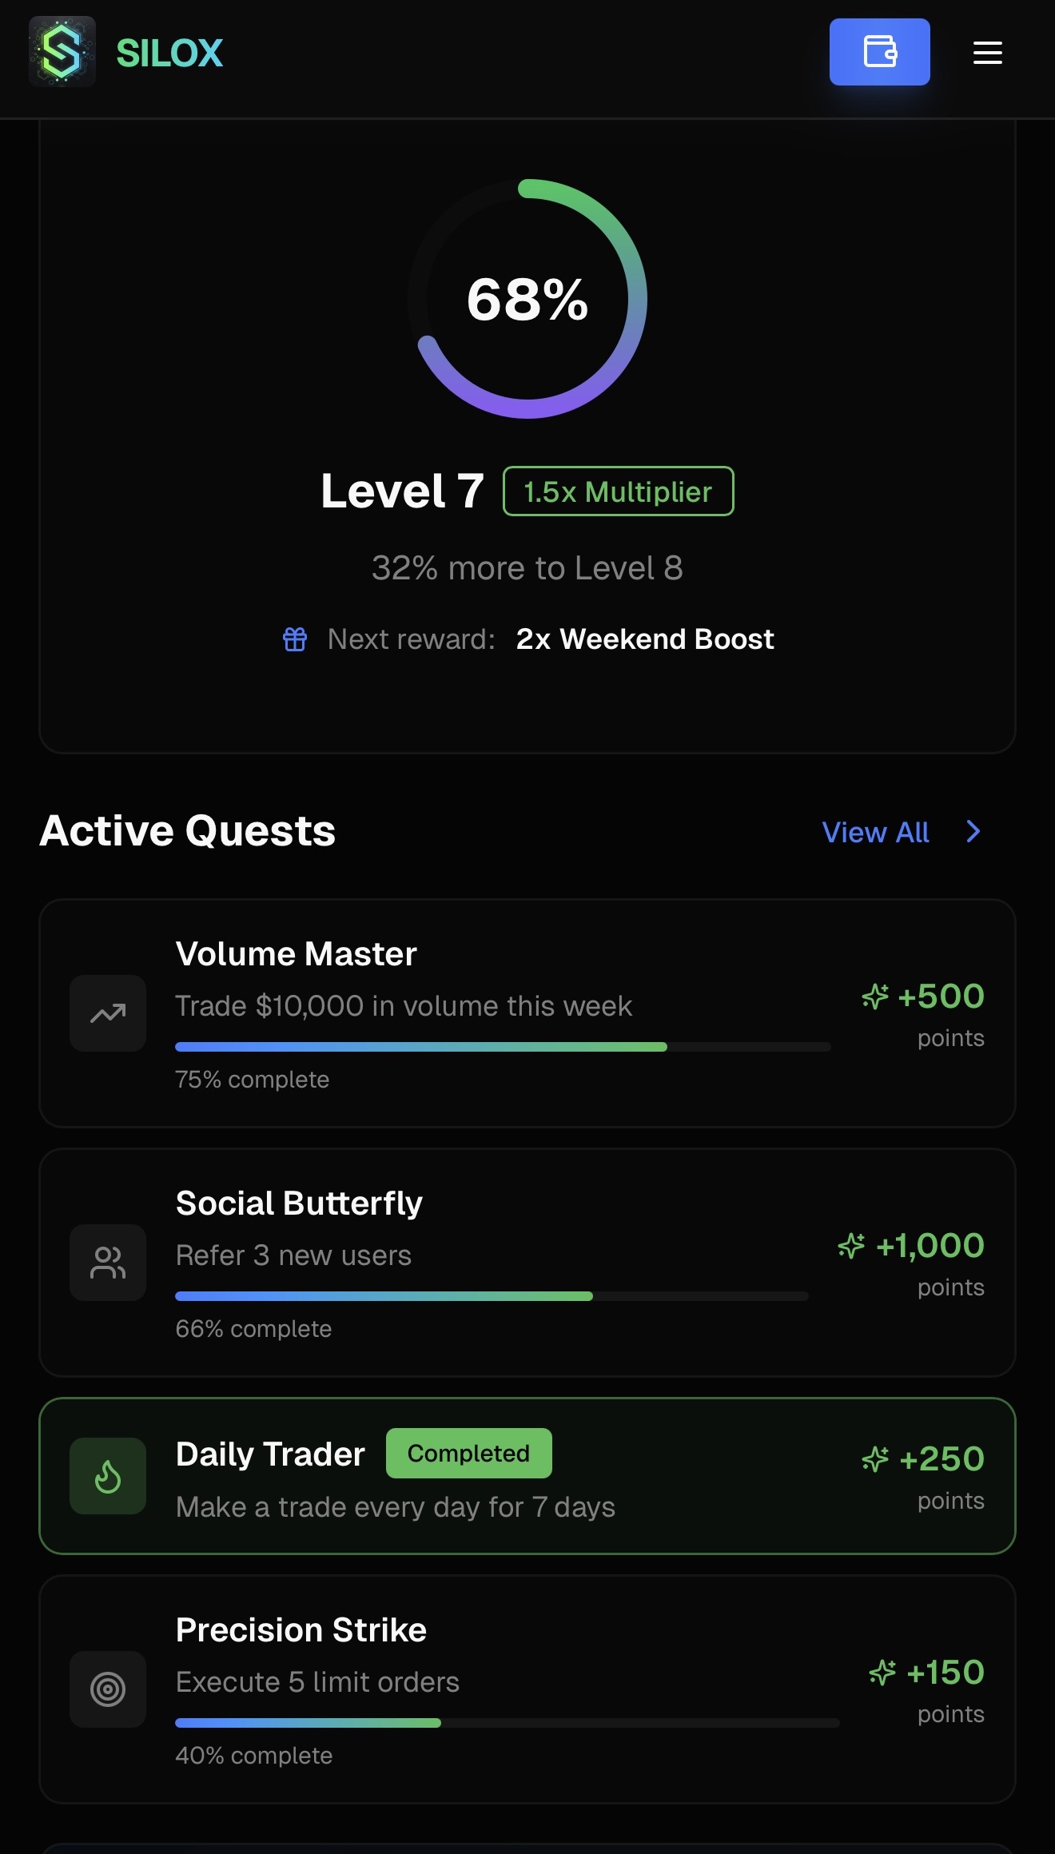Screen dimensions: 1055x1854
Task: Click the Daily Trader flame icon
Action: point(107,1475)
